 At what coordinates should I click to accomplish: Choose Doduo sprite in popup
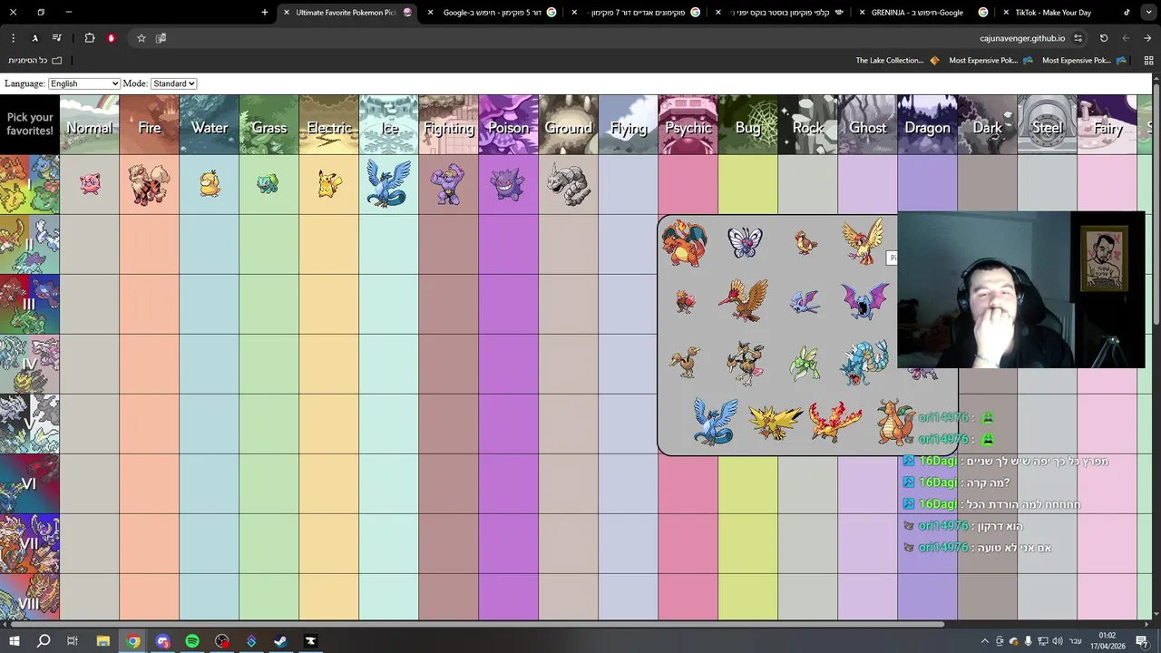click(686, 362)
